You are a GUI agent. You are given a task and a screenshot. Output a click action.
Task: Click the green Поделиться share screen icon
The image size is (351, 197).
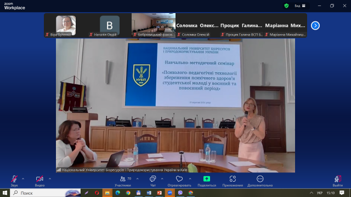pos(207,179)
